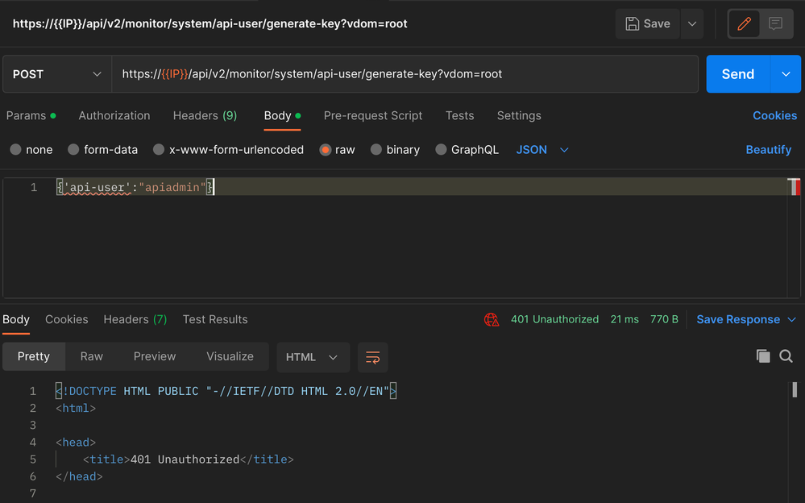Open the HTML response format dropdown
This screenshot has height=503, width=805.
pos(313,357)
